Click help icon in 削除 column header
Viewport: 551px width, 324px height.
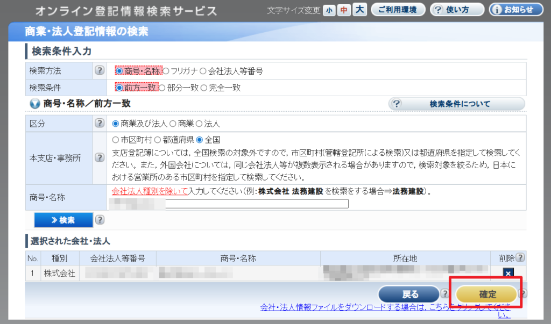(x=520, y=258)
